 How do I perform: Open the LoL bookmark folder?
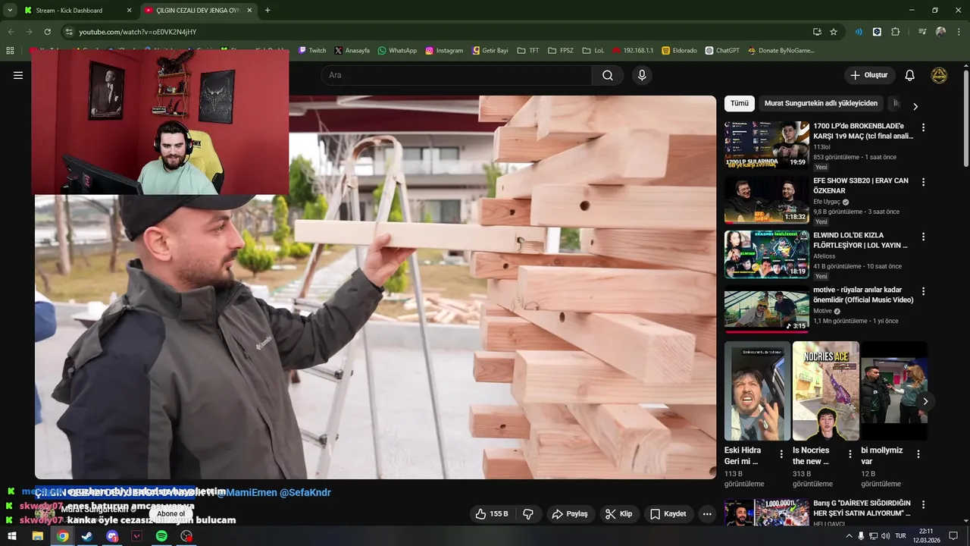tap(593, 51)
